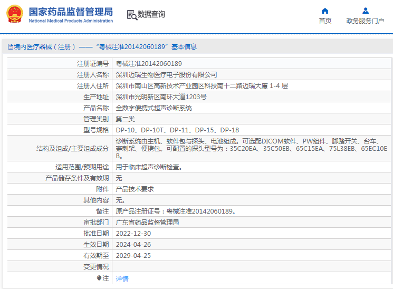
Task: Open the 政务服务门户 portal label
Action: pyautogui.click(x=365, y=21)
